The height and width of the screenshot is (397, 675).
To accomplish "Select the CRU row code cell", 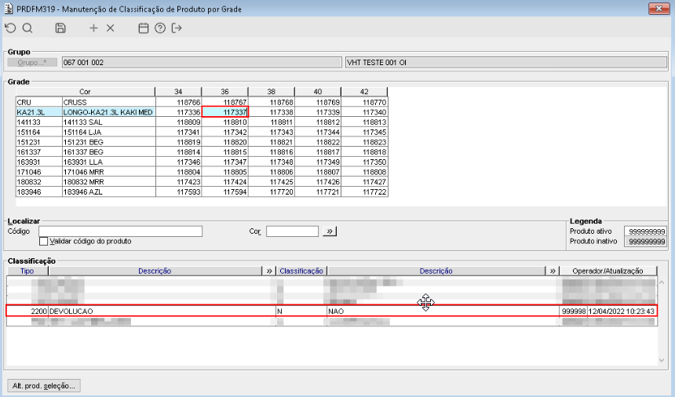I will point(39,102).
